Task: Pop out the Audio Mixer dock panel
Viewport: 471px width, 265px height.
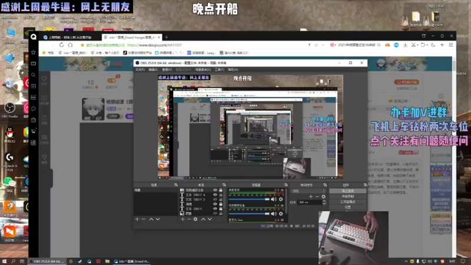Action: (286, 185)
